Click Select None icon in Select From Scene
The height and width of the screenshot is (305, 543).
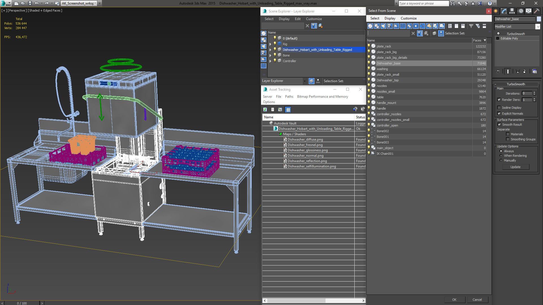pyautogui.click(x=456, y=26)
